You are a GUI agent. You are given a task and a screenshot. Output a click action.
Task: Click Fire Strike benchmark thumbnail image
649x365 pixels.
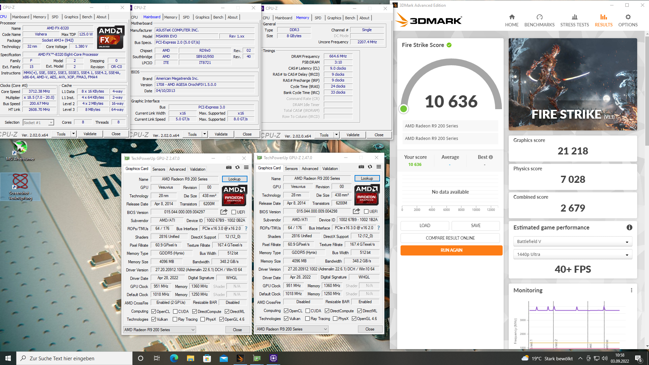pos(573,84)
